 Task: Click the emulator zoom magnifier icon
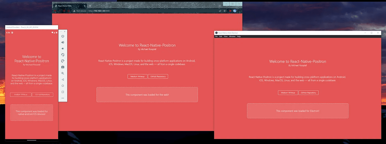click(x=63, y=73)
